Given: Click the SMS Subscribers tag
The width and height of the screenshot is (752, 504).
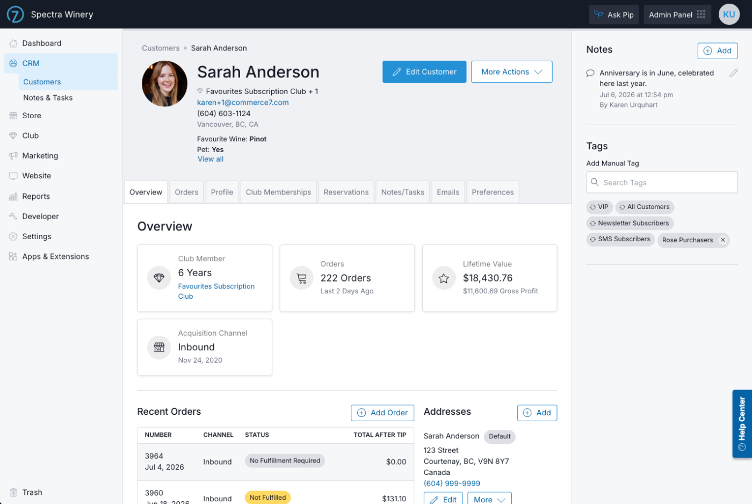Looking at the screenshot, I should pos(620,239).
